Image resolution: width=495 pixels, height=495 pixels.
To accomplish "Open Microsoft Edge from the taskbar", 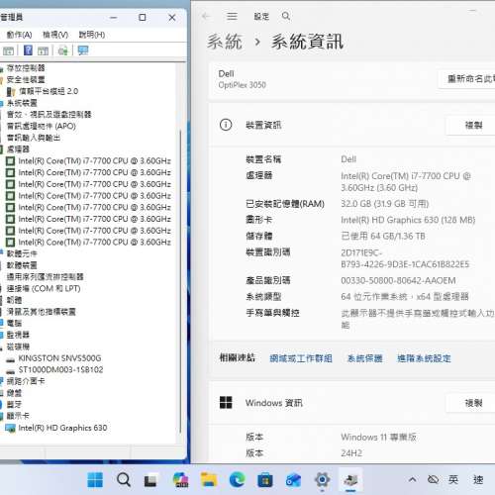I will pyautogui.click(x=238, y=479).
